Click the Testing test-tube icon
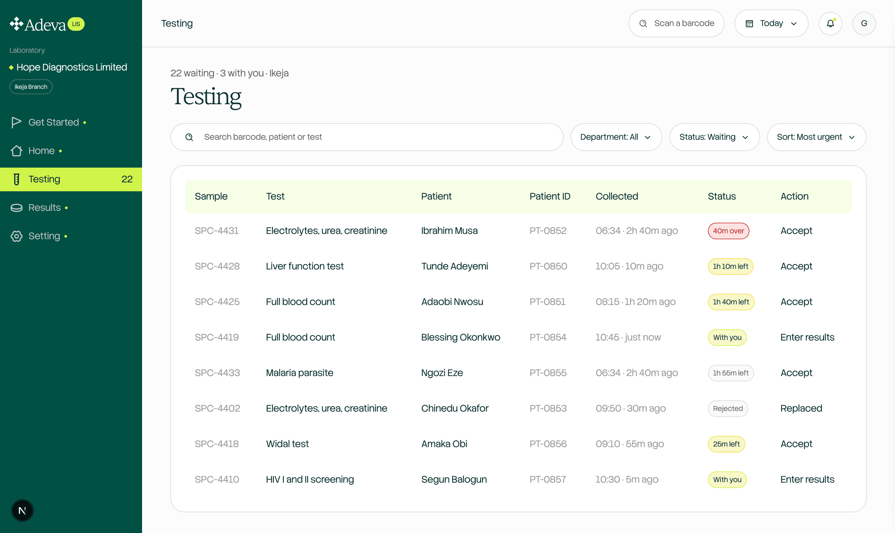This screenshot has height=533, width=895. click(16, 179)
